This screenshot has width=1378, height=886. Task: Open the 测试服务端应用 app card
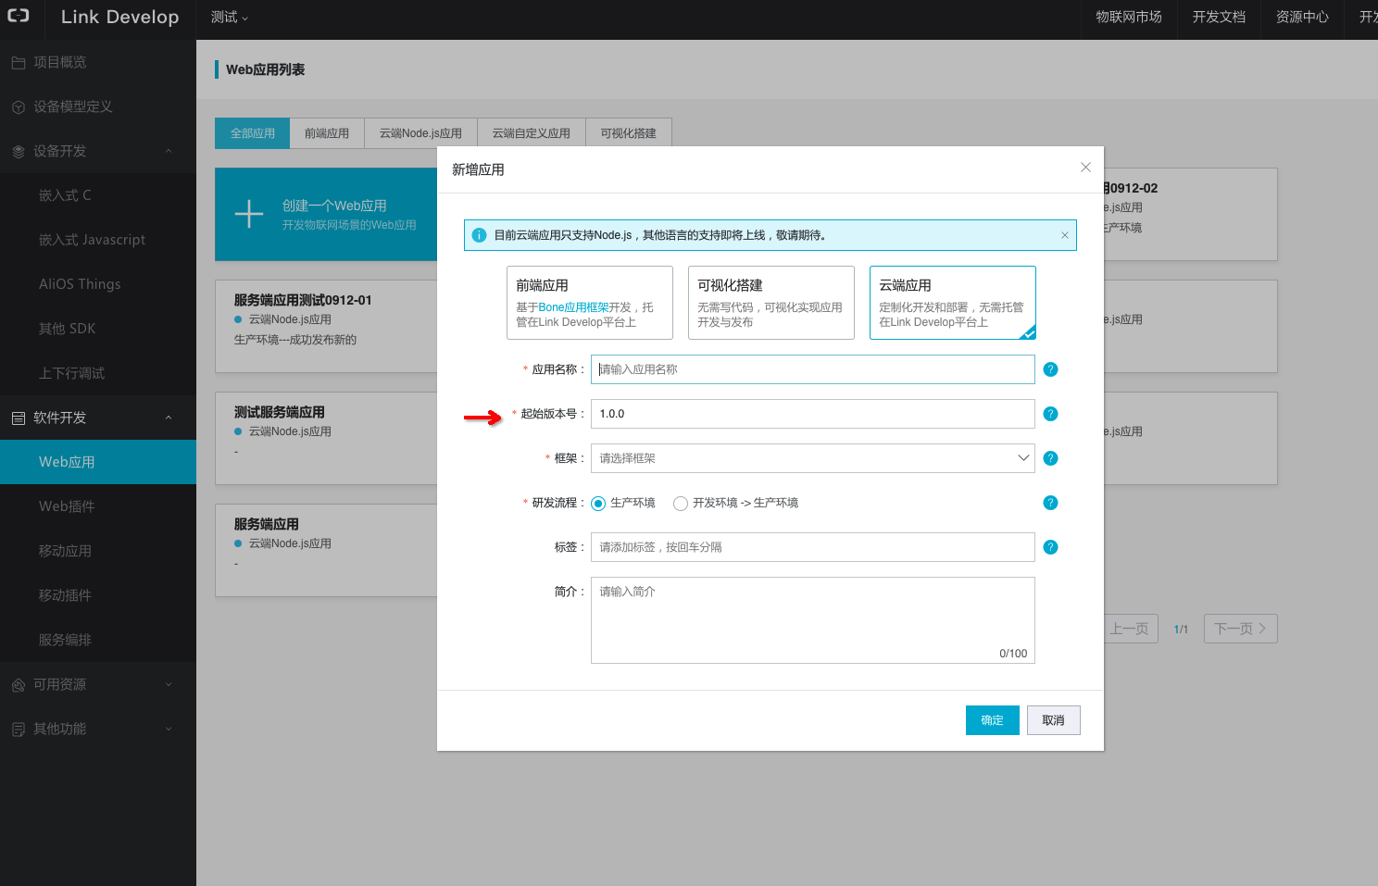[326, 439]
